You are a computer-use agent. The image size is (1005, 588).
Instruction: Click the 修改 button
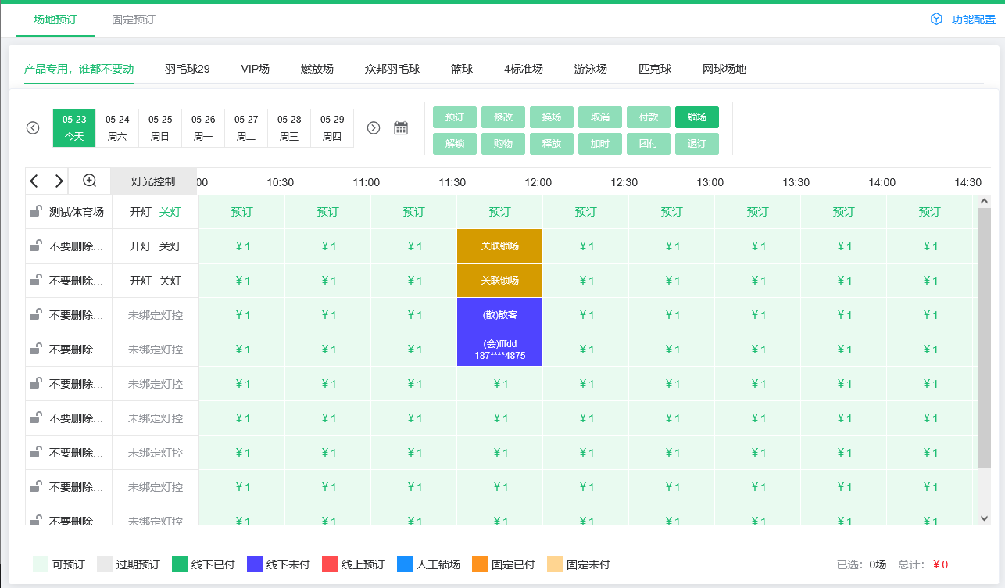pyautogui.click(x=503, y=117)
